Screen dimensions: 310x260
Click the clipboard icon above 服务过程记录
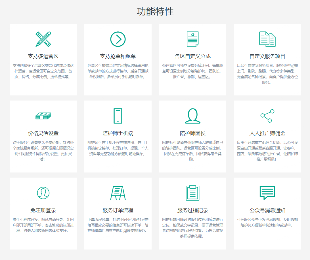click(192, 193)
